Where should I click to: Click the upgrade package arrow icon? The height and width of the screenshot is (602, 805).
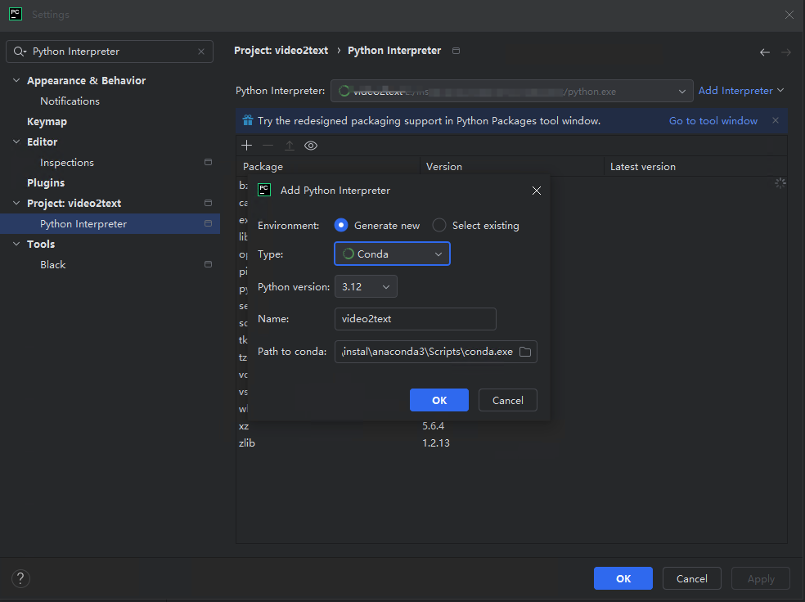(x=290, y=146)
